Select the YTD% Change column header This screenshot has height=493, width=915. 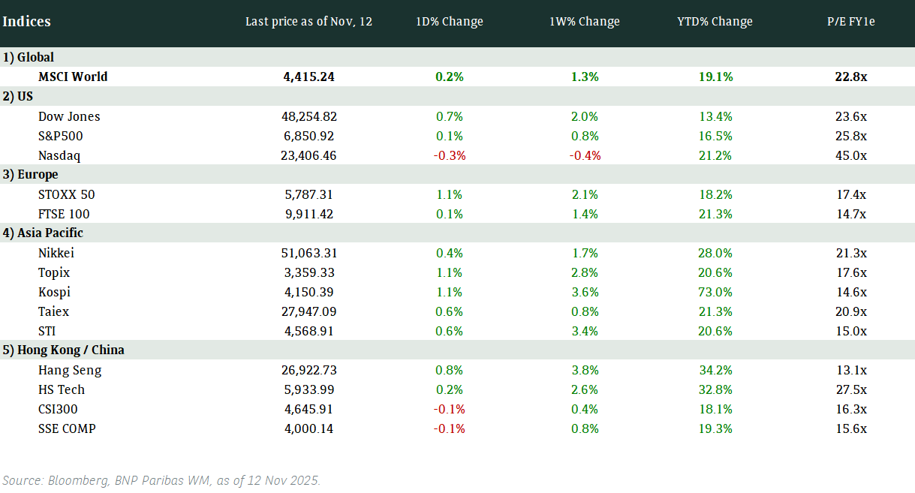pos(715,22)
